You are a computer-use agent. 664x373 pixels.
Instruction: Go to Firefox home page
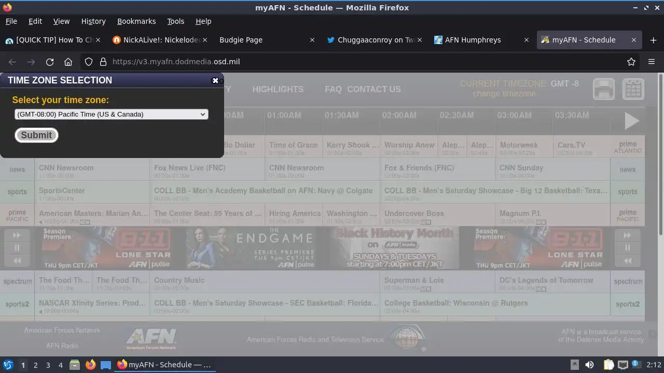click(x=68, y=62)
